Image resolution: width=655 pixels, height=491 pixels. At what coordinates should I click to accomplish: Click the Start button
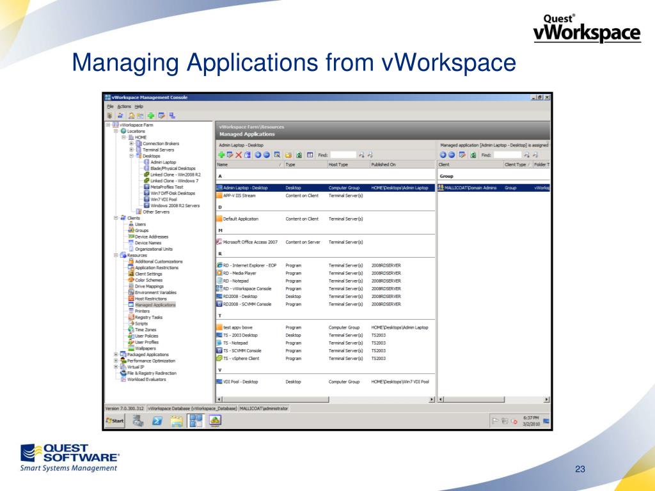pos(115,421)
